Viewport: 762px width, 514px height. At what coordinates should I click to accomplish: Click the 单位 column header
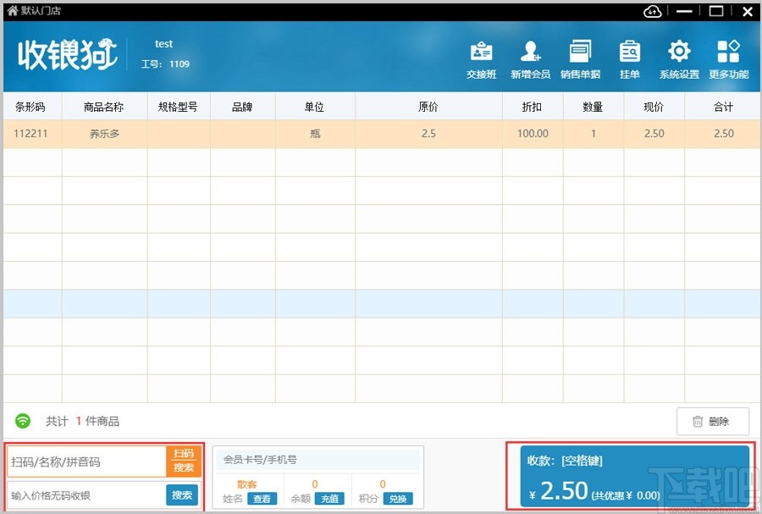[315, 107]
